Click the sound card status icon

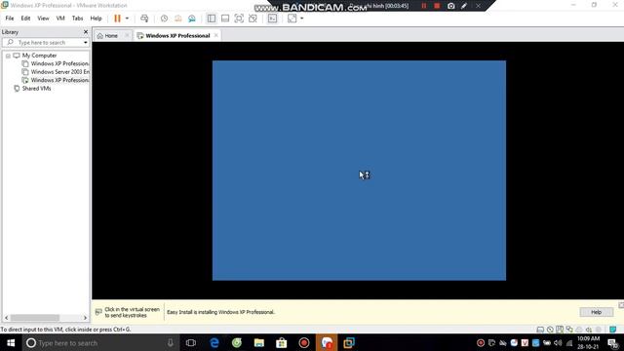point(589,330)
